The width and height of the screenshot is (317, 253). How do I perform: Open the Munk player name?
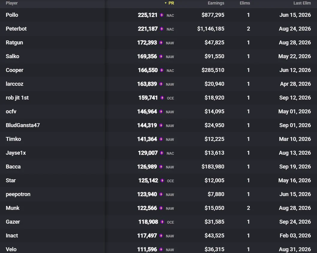[13, 208]
